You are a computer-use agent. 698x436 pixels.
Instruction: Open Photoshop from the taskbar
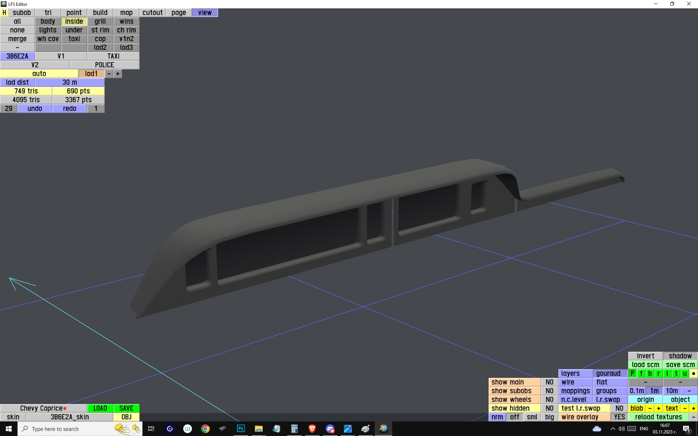(241, 429)
